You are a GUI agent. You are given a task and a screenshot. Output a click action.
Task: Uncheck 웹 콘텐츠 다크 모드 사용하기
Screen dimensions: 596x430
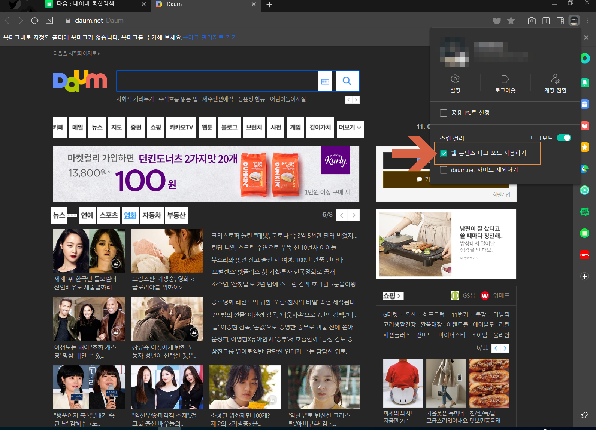click(444, 153)
